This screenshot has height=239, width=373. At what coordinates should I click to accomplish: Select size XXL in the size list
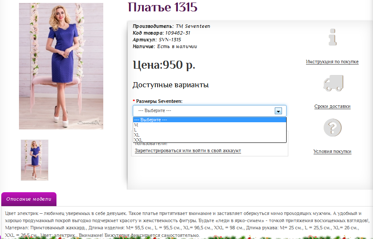pos(138,140)
